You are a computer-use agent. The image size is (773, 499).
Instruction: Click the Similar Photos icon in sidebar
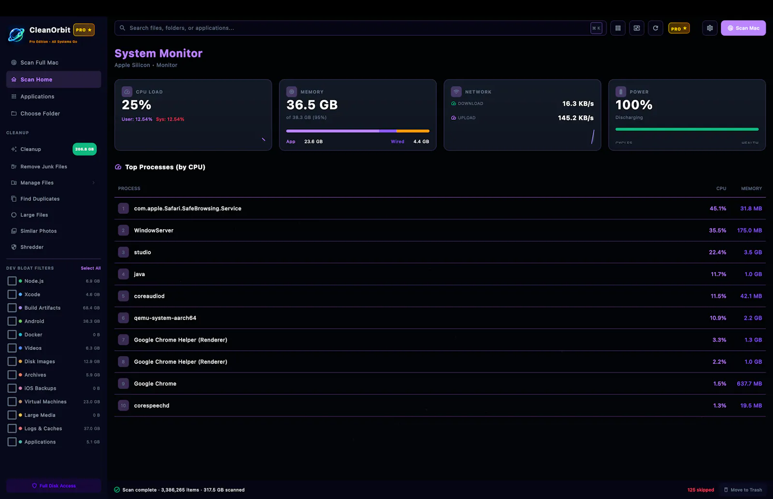pos(14,231)
